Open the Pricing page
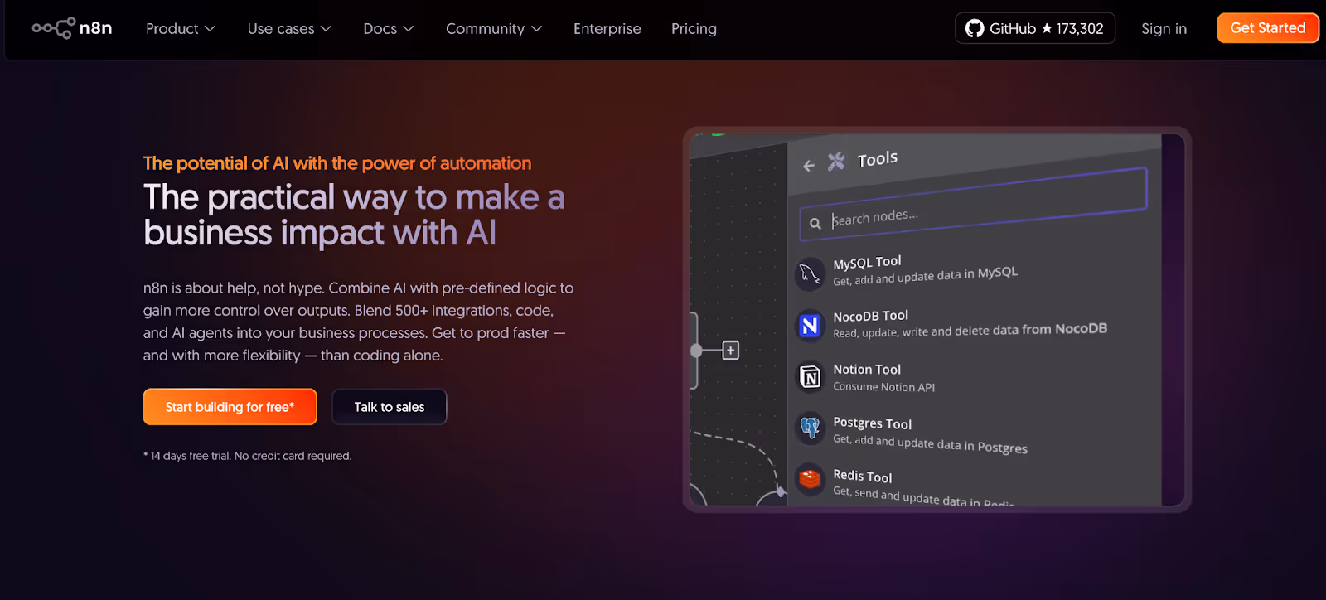This screenshot has height=600, width=1326. pos(694,29)
